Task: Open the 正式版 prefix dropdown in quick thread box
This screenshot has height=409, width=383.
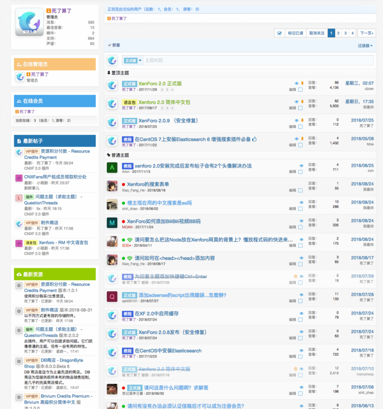Action: tap(132, 60)
